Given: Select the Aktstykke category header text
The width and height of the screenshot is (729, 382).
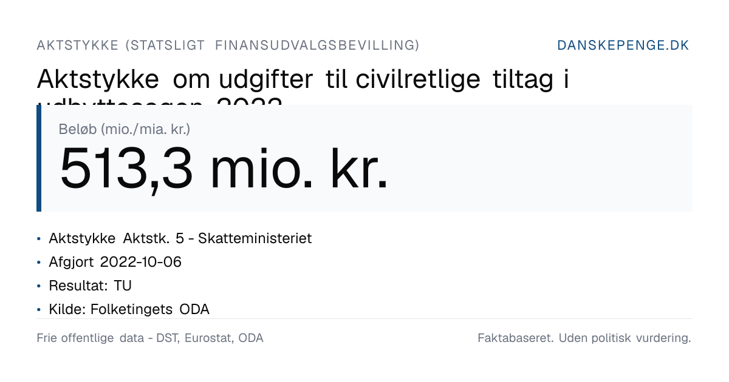Looking at the screenshot, I should tap(228, 45).
